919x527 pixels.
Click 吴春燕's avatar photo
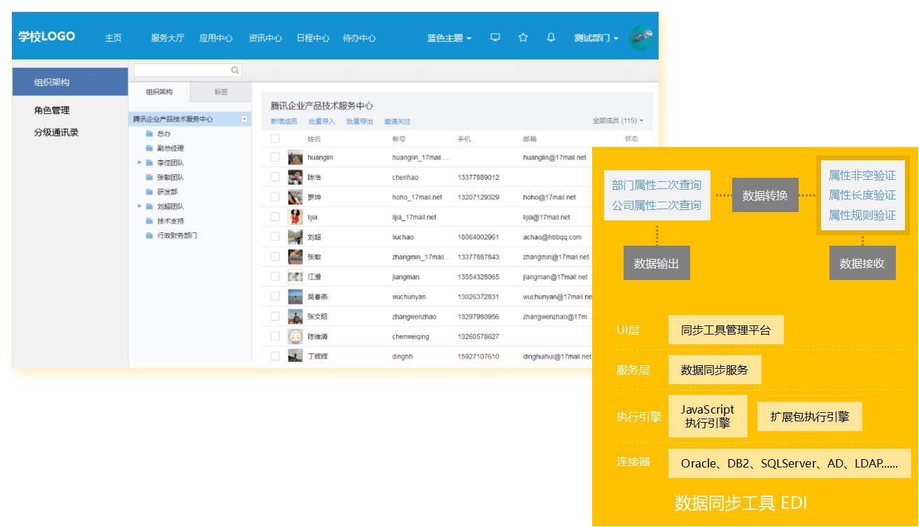click(x=295, y=297)
